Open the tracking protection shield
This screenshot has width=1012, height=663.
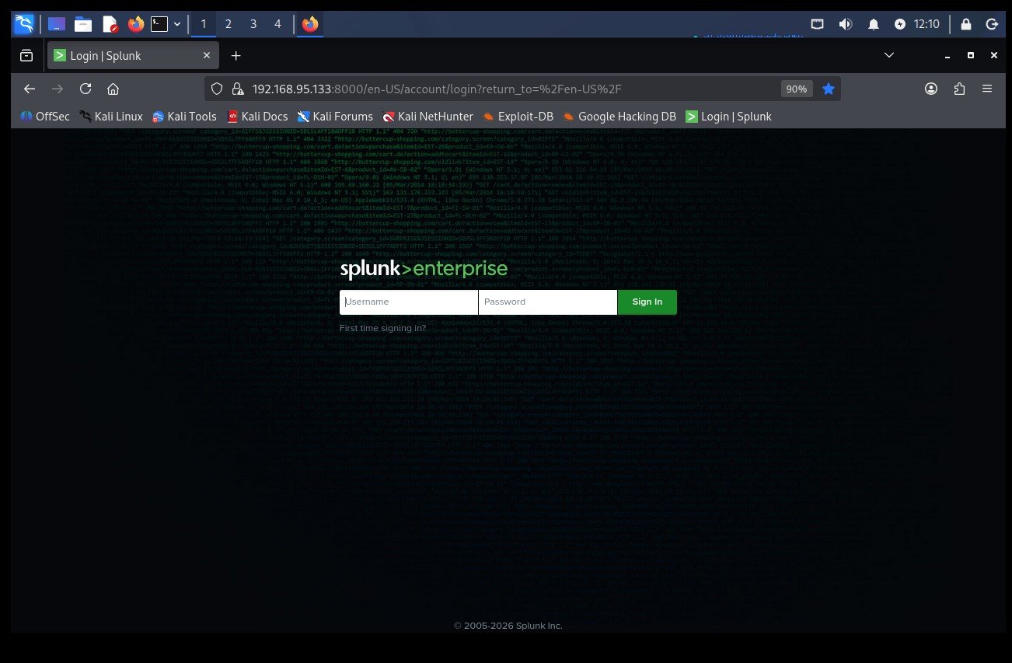[217, 89]
